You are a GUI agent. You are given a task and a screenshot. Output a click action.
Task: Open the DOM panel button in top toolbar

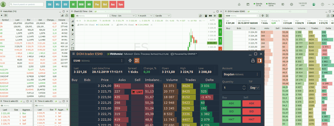pyautogui.click(x=81, y=5)
